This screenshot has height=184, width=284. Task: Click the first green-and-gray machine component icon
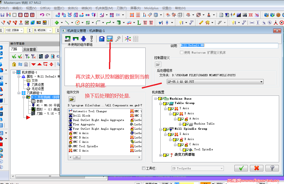click(x=68, y=39)
